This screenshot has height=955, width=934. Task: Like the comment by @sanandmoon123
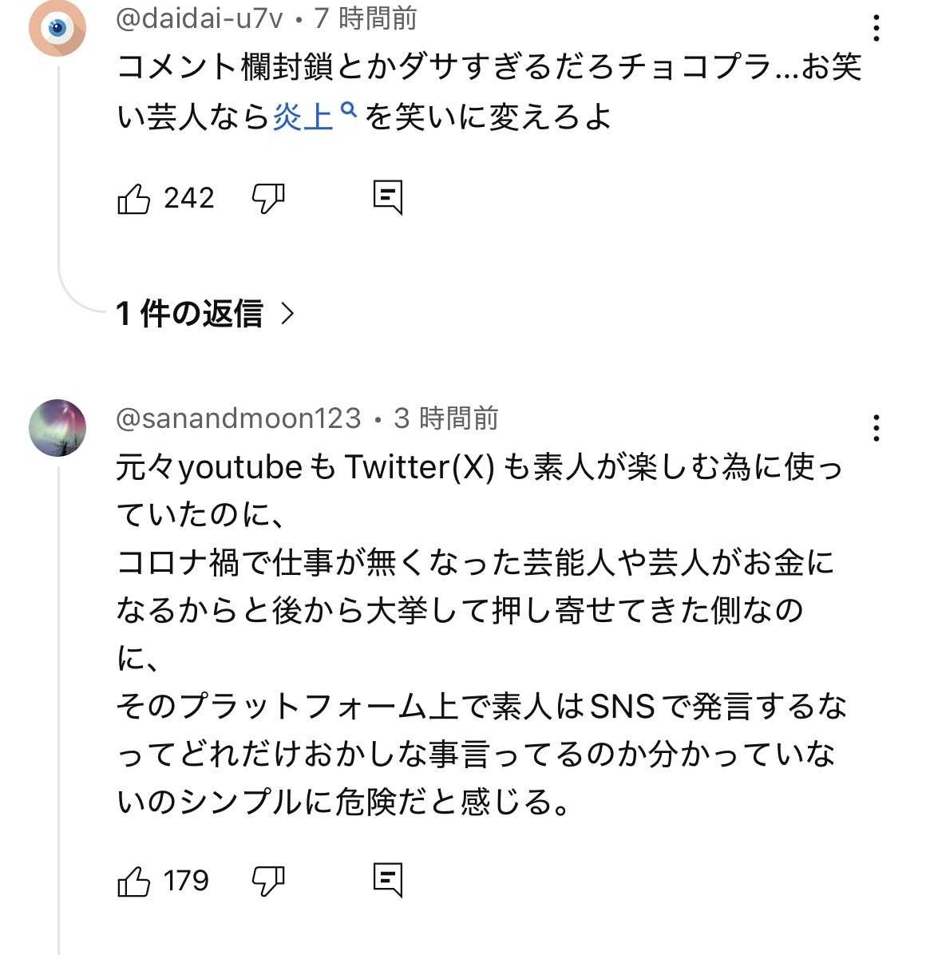(x=134, y=881)
